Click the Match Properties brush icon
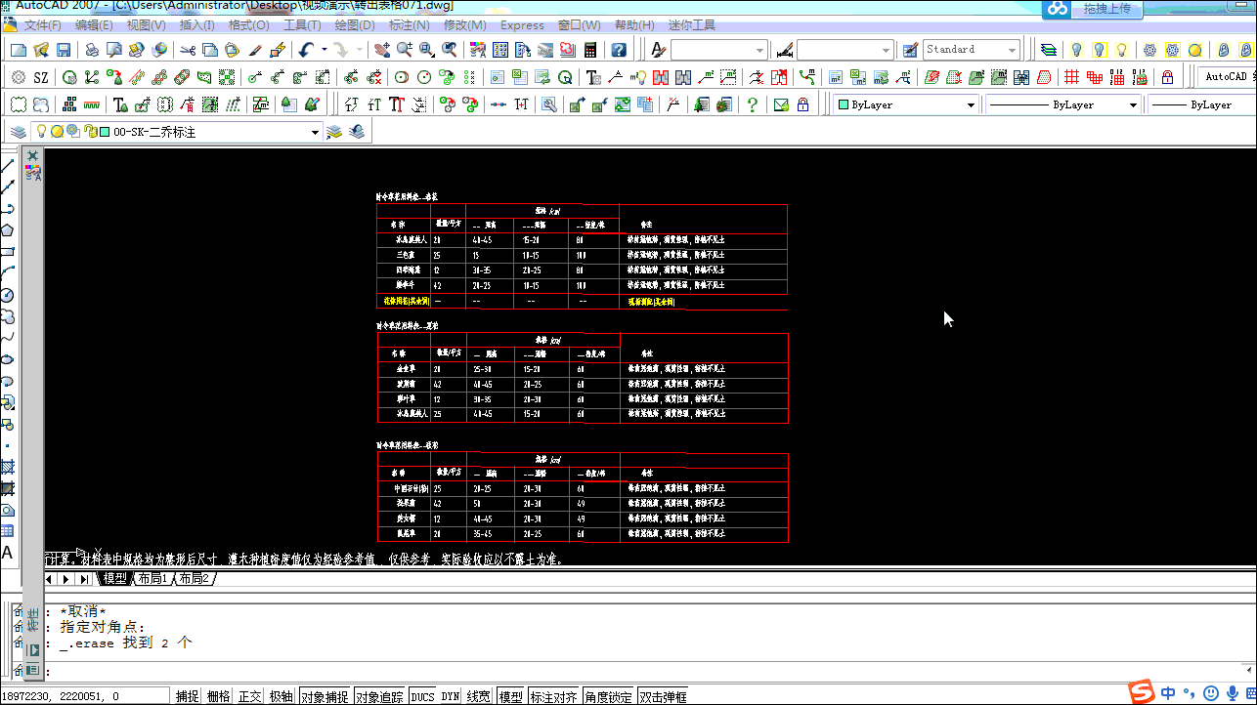1257x705 pixels. (x=255, y=50)
